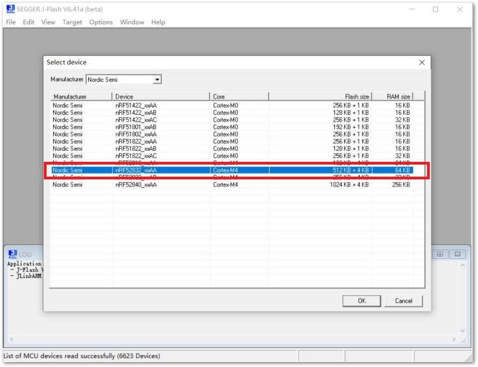The height and width of the screenshot is (367, 478).
Task: Click the 64 KB RAM size cell
Action: tap(402, 170)
